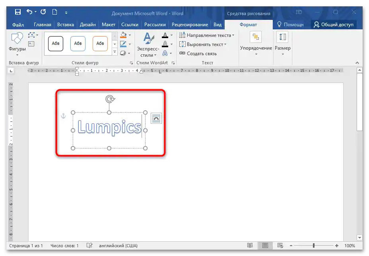Switch to the Вставка tab
Screen dimensions: 369x256
click(66, 25)
